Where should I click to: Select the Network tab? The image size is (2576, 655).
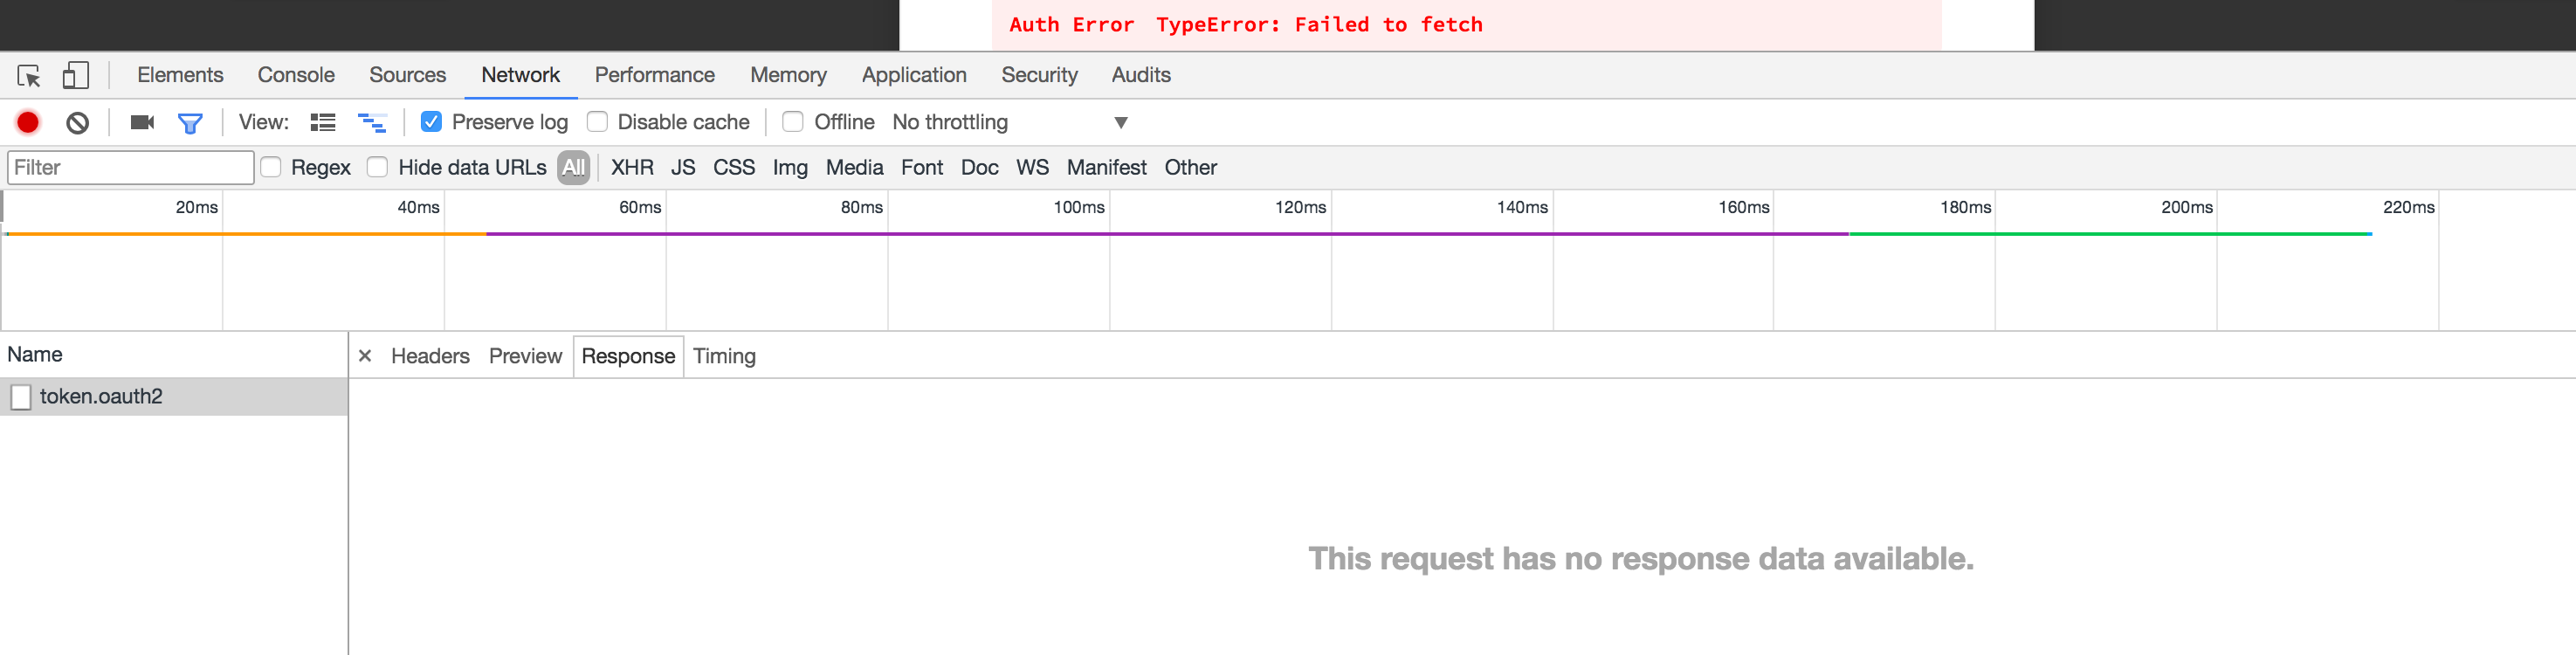click(520, 75)
